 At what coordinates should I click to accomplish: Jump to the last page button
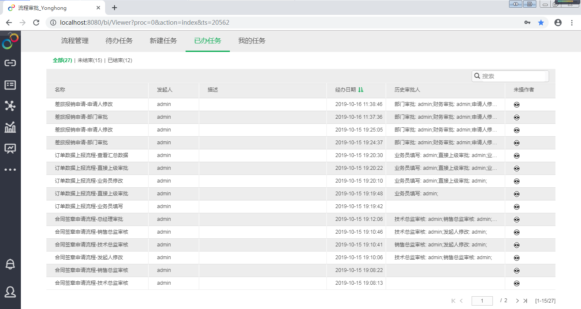click(x=525, y=301)
